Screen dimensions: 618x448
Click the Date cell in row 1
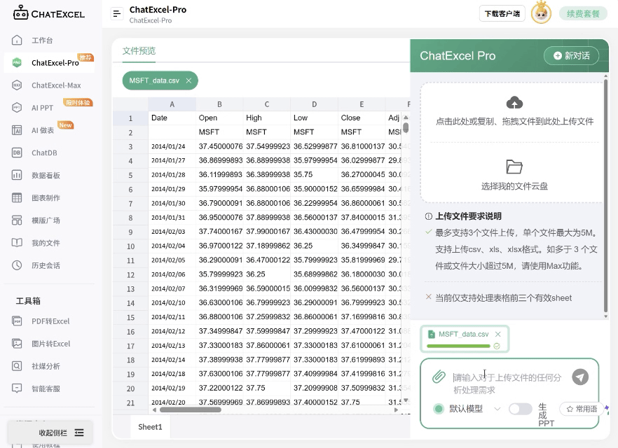[x=172, y=118]
